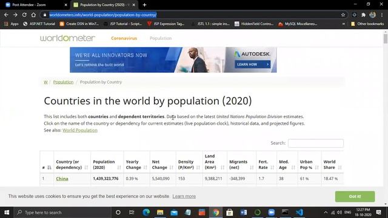Image resolution: width=388 pixels, height=218 pixels.
Task: Open the Population menu item
Action: [161, 38]
